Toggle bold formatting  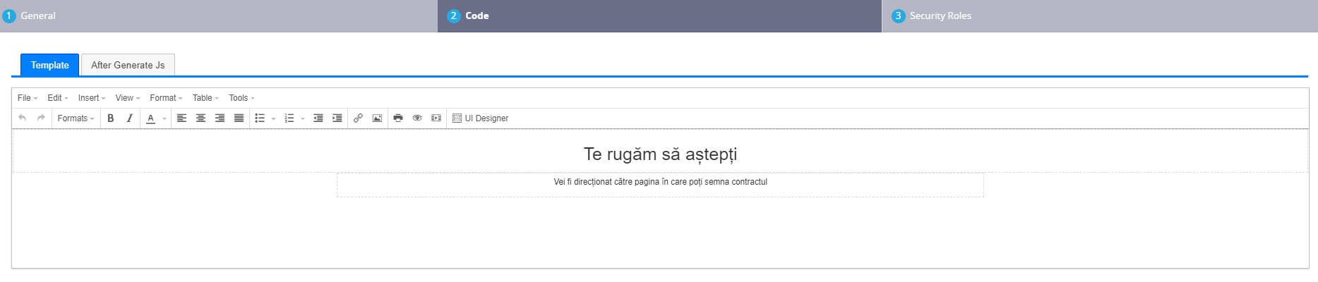(x=110, y=118)
